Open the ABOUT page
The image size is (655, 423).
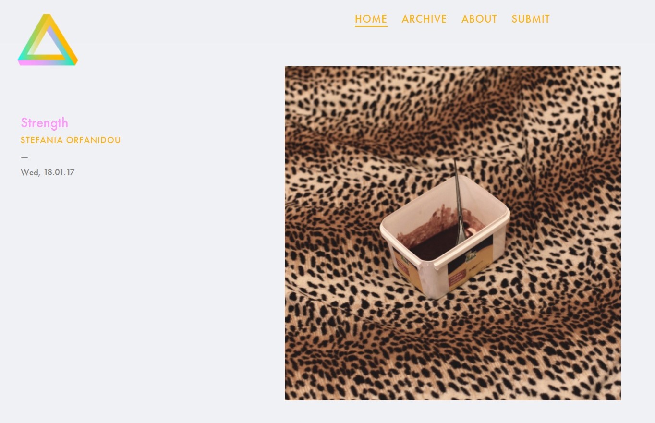tap(479, 19)
